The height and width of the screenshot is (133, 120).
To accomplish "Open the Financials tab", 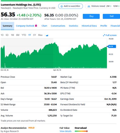I will point(115,26).
